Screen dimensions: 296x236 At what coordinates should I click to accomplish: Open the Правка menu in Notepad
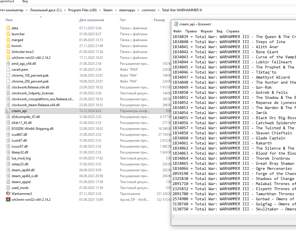(191, 31)
